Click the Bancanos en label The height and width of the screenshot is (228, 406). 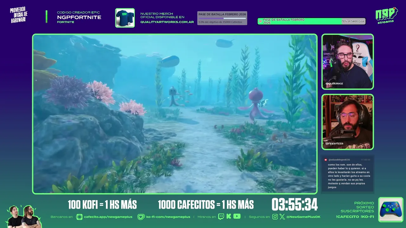point(62,217)
